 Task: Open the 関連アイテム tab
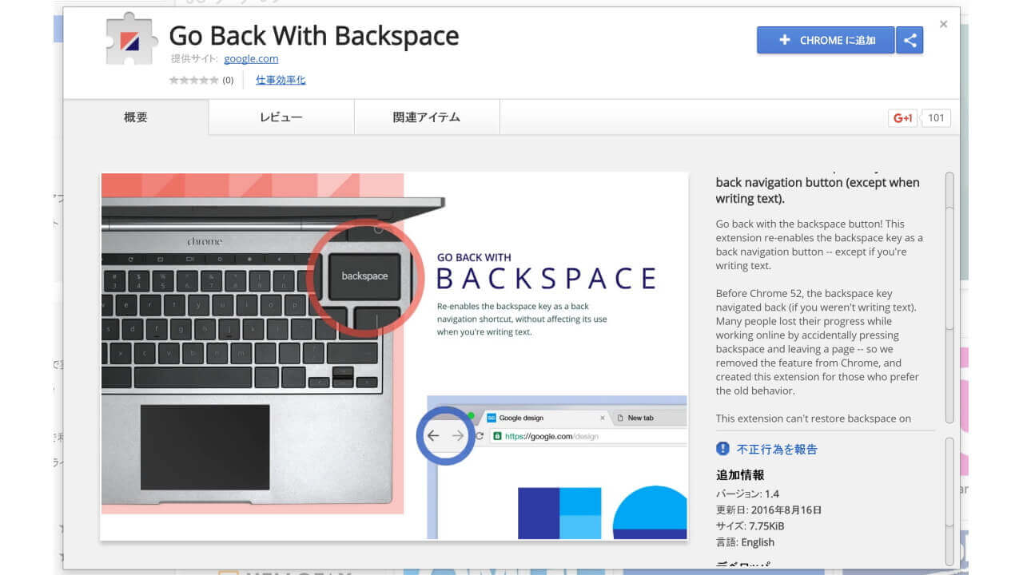pos(425,117)
